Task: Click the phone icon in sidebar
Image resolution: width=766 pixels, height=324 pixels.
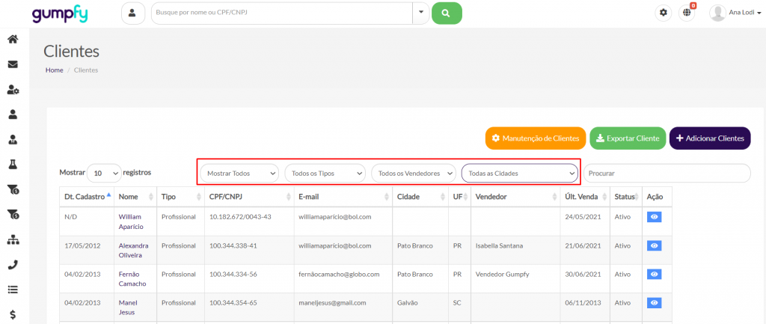Action: (x=13, y=264)
